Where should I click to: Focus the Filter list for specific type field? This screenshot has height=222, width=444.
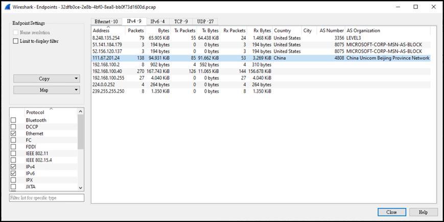tap(46, 198)
